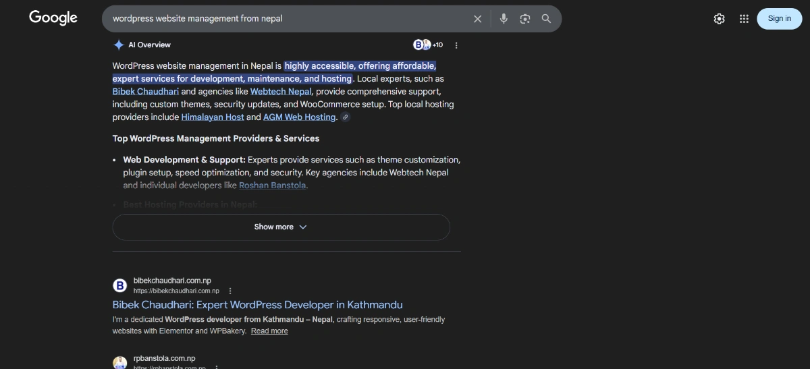Start voice search with microphone icon
The height and width of the screenshot is (369, 810).
(x=504, y=19)
